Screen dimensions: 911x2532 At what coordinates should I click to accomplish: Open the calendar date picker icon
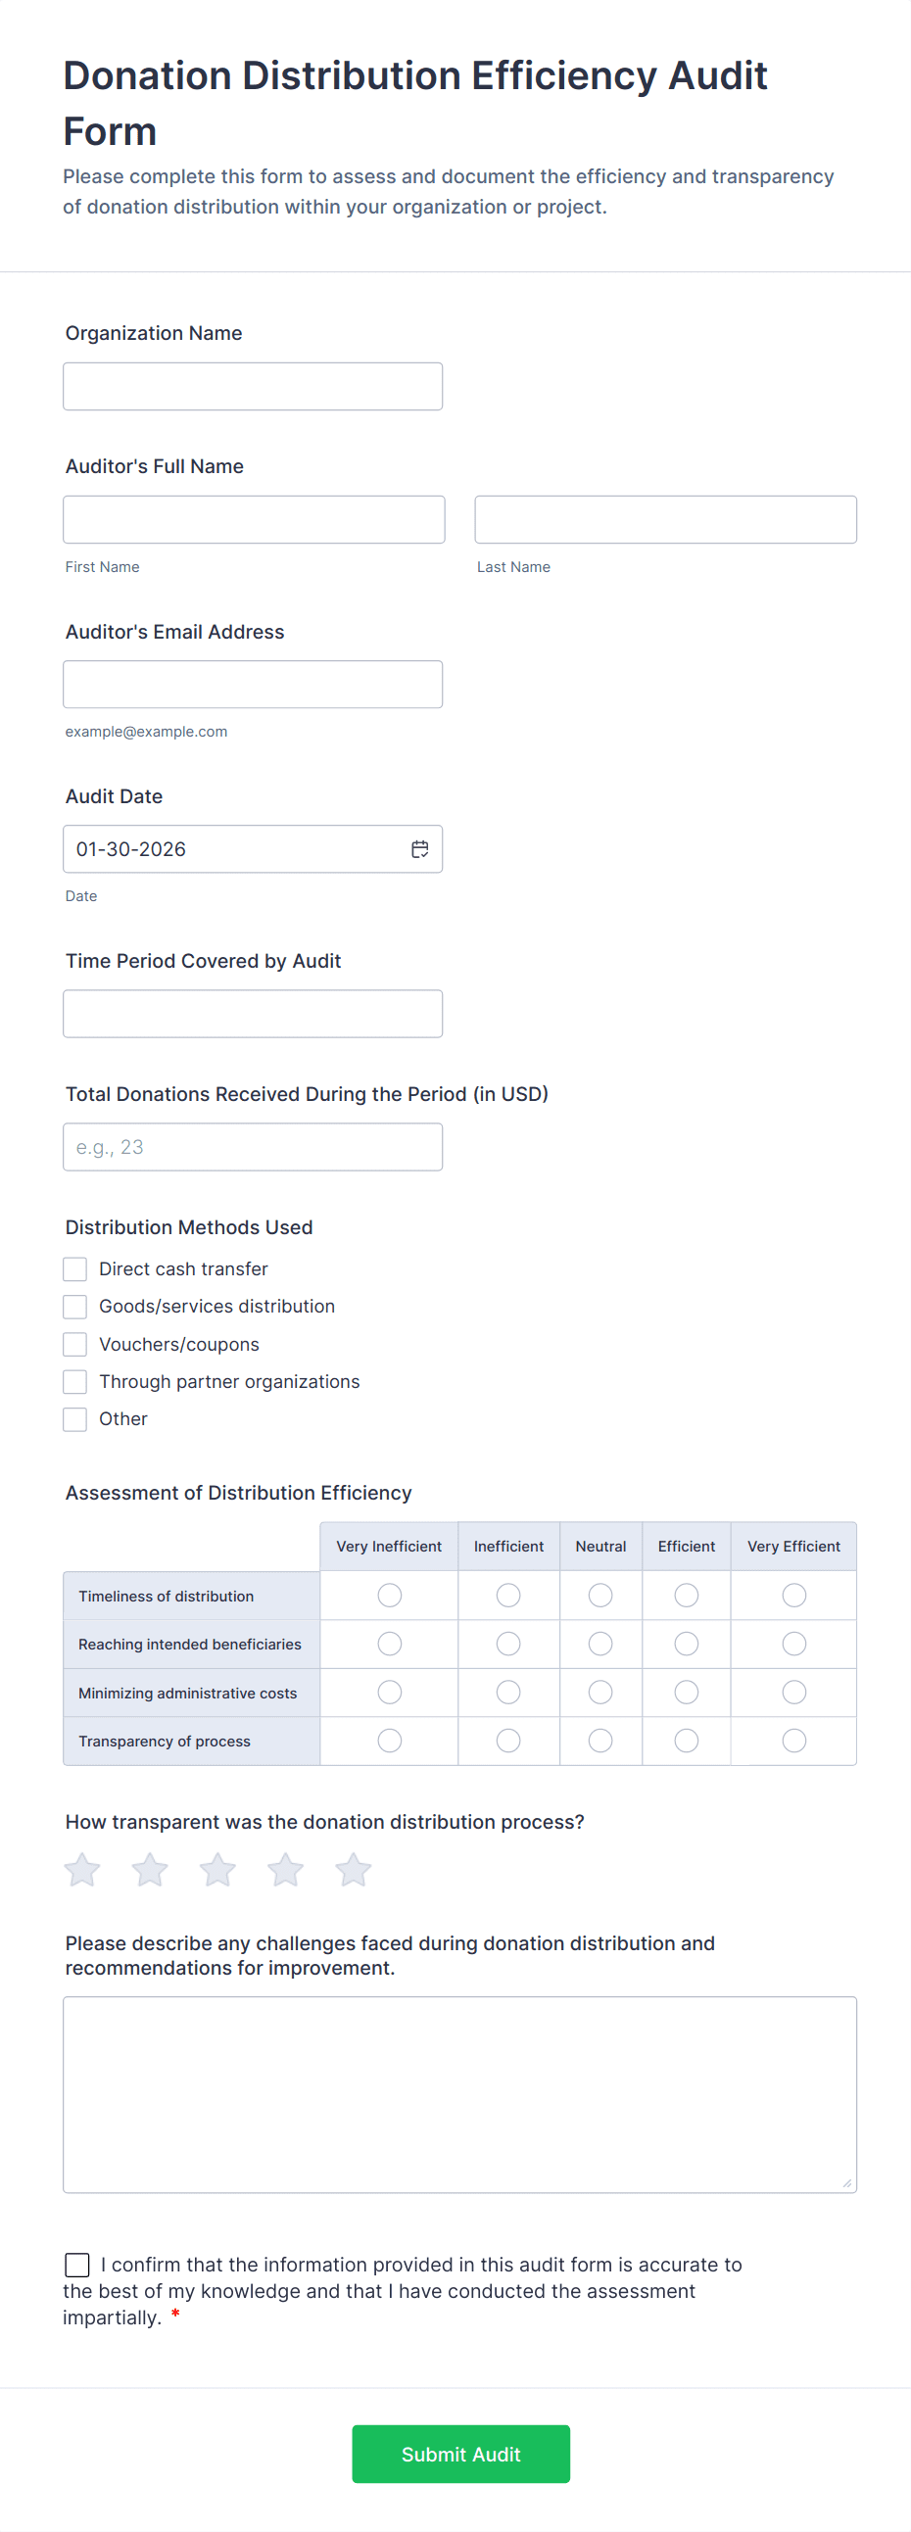[x=417, y=848]
